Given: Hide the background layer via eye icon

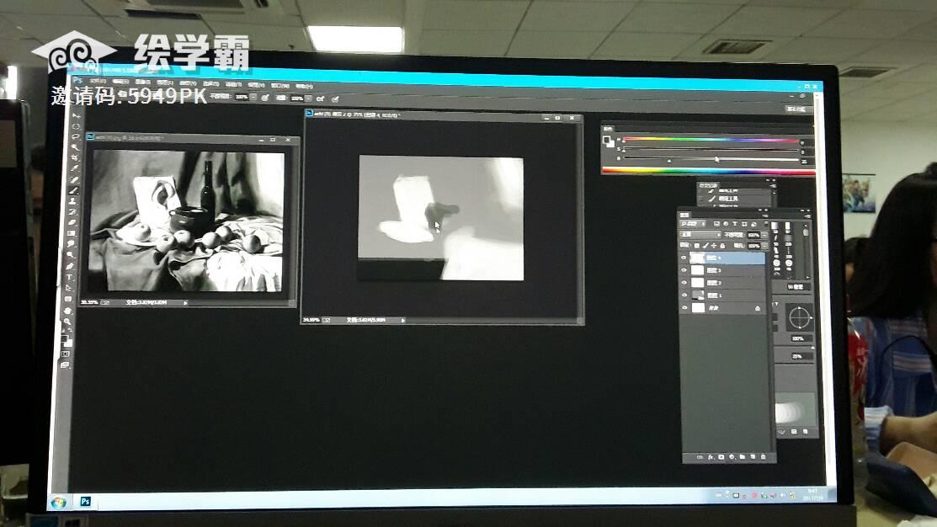Looking at the screenshot, I should click(x=684, y=307).
